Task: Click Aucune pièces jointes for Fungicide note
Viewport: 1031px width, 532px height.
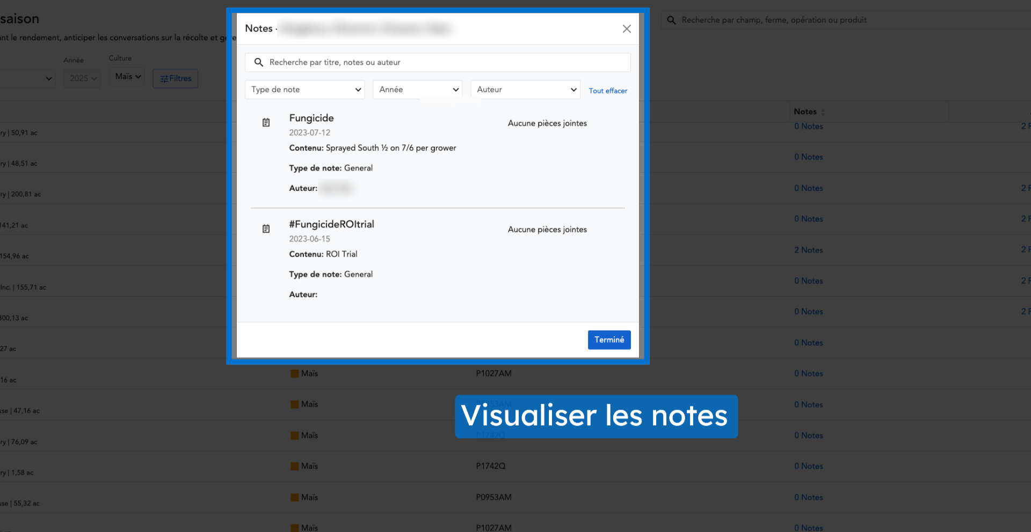Action: tap(547, 123)
